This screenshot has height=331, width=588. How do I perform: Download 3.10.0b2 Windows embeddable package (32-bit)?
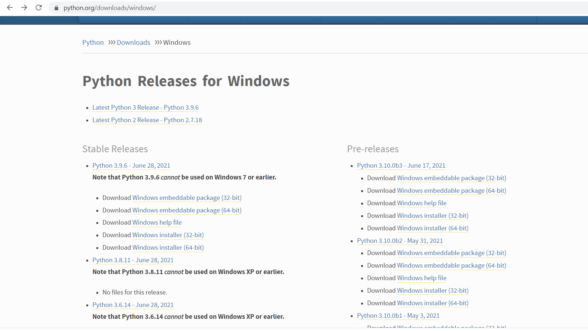452,253
